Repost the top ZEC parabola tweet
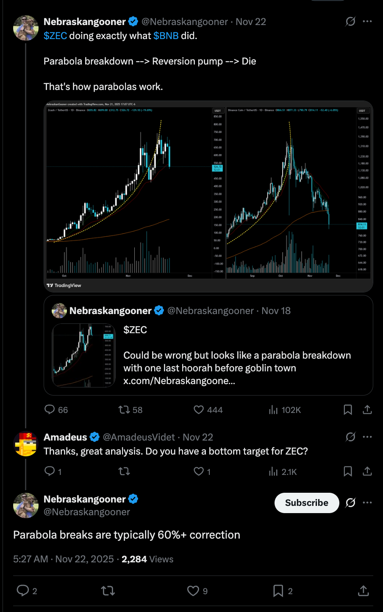 point(124,410)
